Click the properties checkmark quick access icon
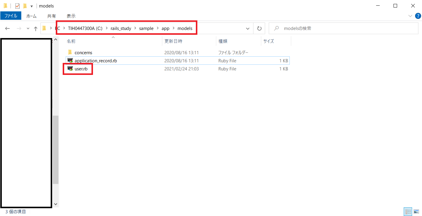The image size is (422, 216). [17, 6]
